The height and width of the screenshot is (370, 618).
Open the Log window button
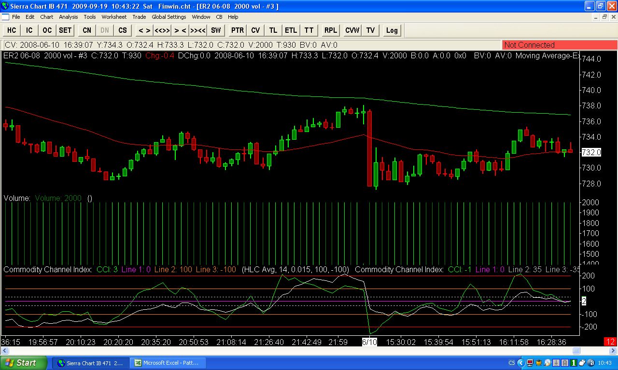392,30
